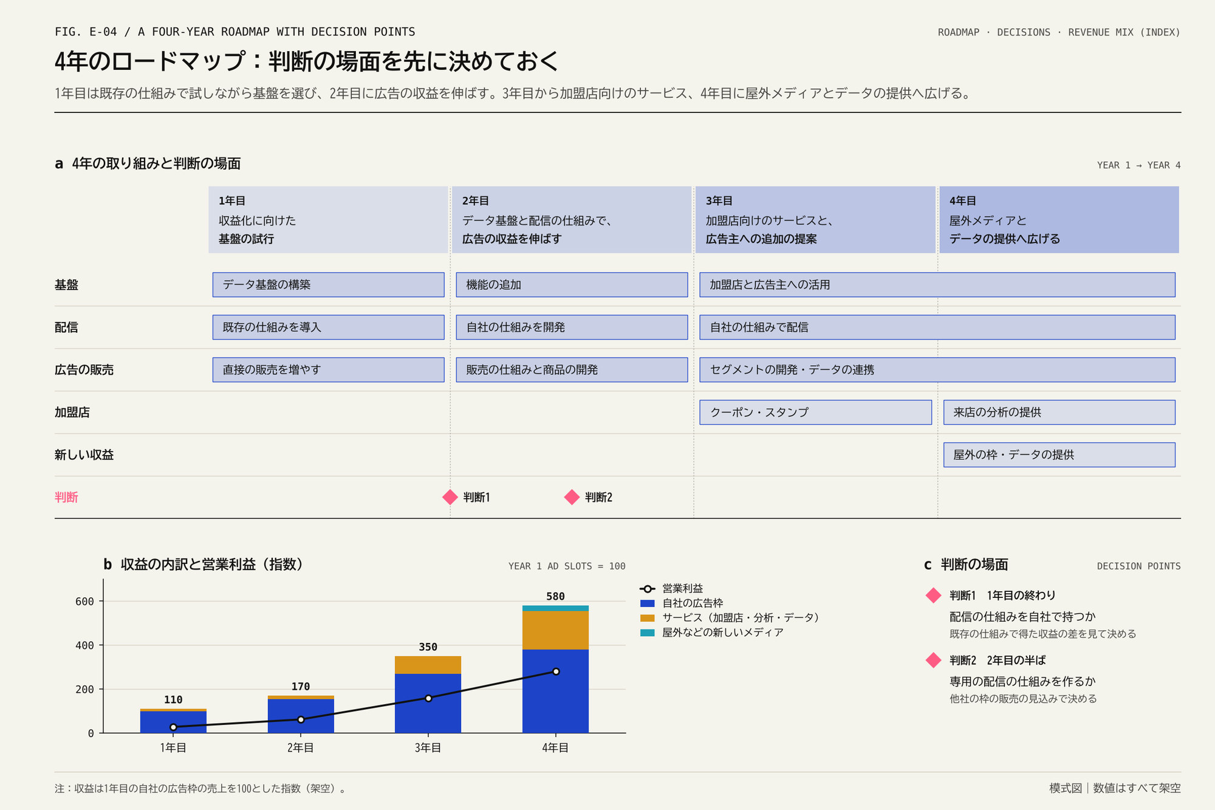Click the pink diamond beside 判断2 in roadmap row
This screenshot has height=810, width=1215.
pos(572,497)
